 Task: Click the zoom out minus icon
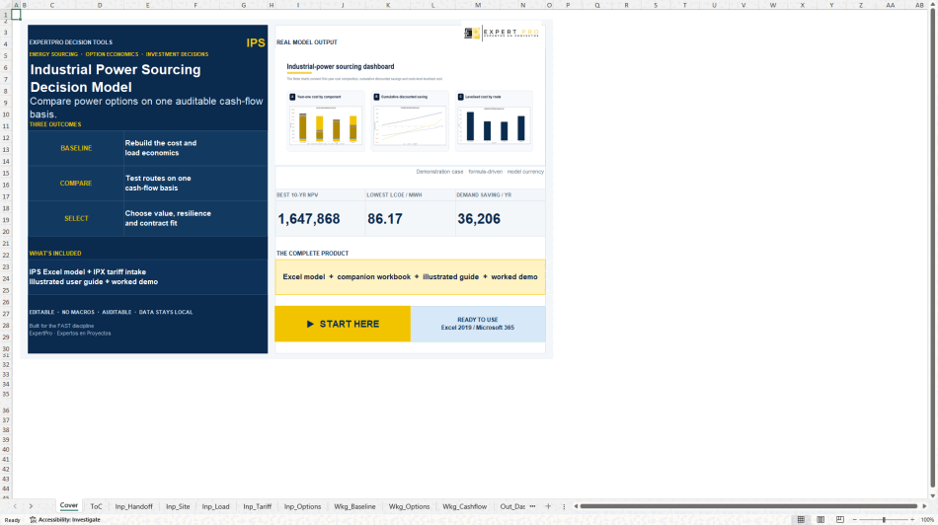855,520
